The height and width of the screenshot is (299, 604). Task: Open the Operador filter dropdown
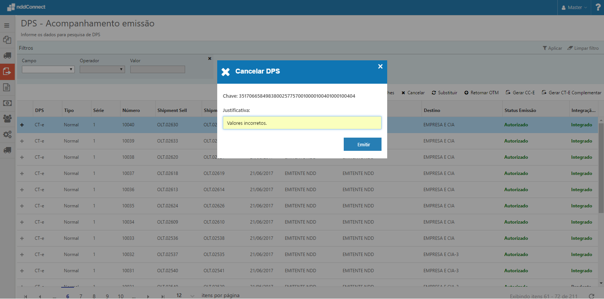(102, 69)
